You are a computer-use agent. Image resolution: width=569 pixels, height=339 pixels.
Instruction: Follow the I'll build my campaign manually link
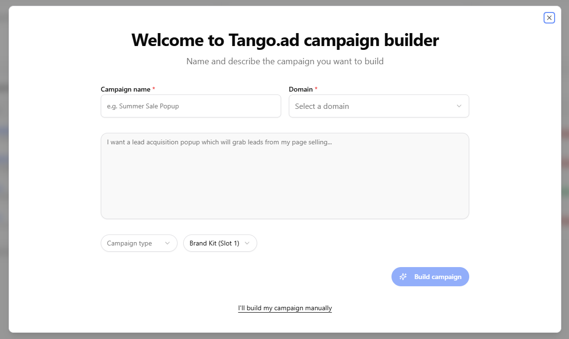click(x=285, y=308)
